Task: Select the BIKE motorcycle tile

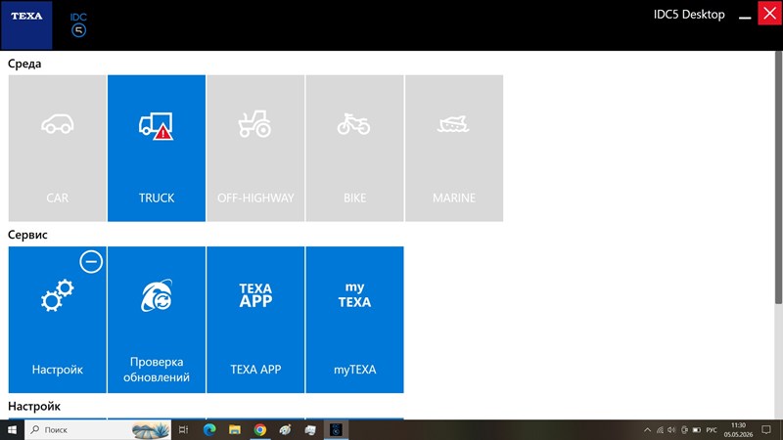Action: click(x=354, y=149)
